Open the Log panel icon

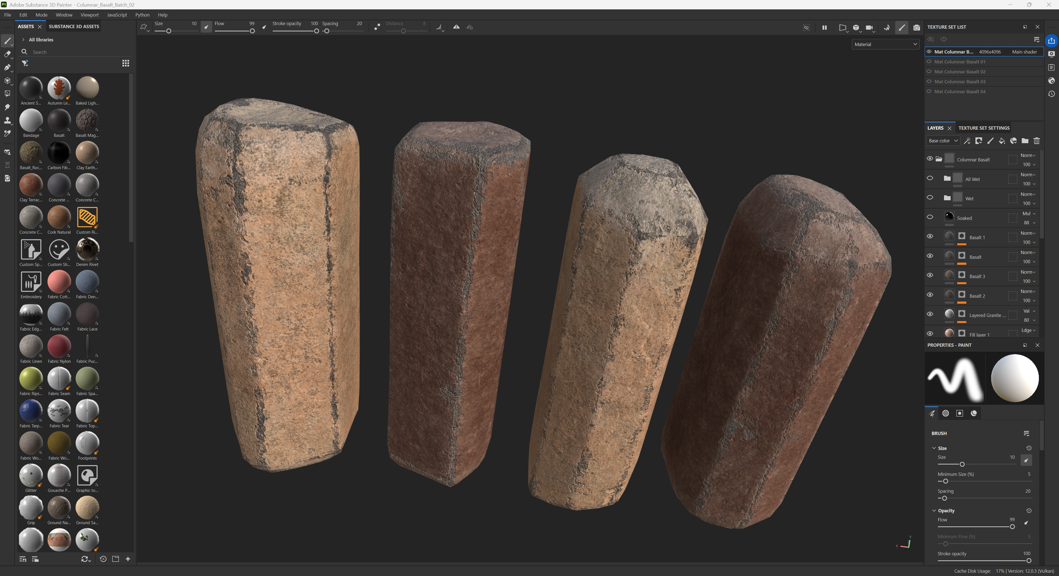click(x=1051, y=67)
